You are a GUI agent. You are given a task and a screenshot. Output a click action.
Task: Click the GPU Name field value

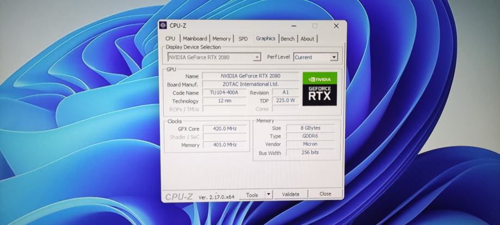(x=251, y=76)
